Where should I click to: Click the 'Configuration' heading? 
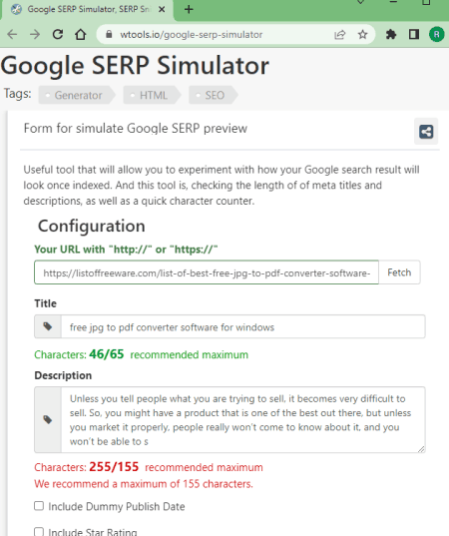pos(92,227)
